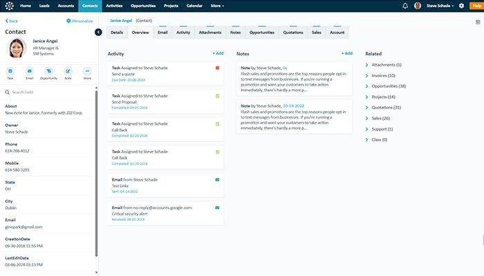Switch to the Quotations tab
This screenshot has height=276, width=484.
coord(293,32)
